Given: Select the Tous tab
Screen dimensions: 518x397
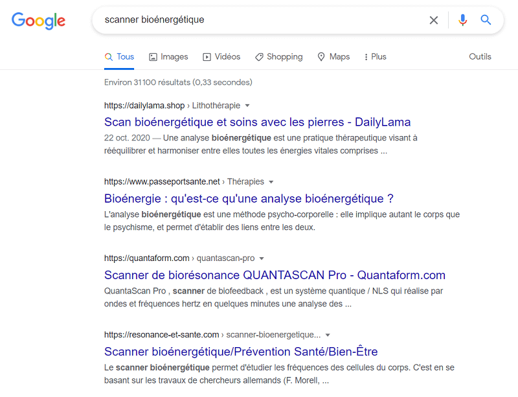Looking at the screenshot, I should tap(119, 57).
